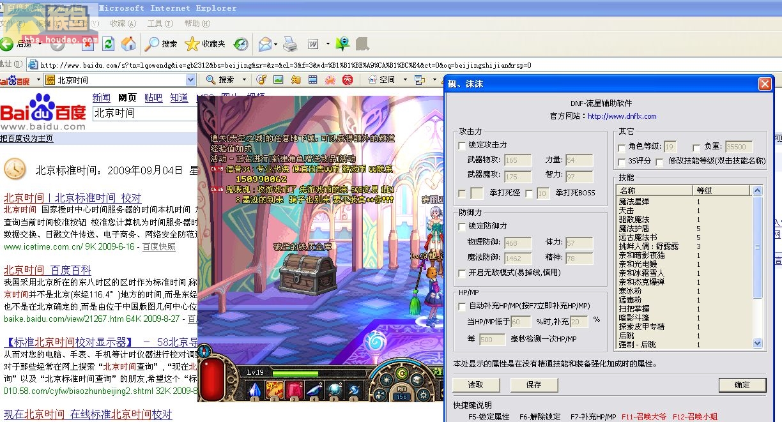Use game skill slot 4 blue feather icon
782x422 pixels.
[314, 389]
